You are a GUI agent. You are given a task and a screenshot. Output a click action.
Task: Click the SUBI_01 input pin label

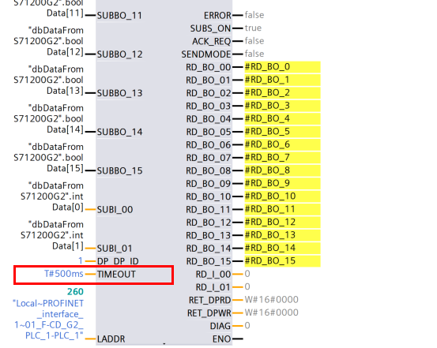click(115, 249)
